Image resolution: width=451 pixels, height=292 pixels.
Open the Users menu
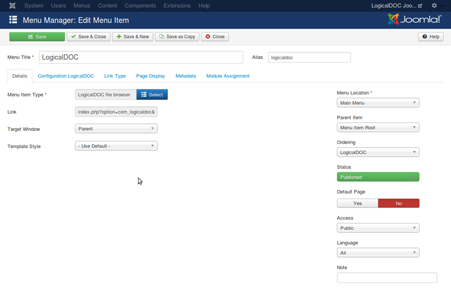tap(58, 5)
